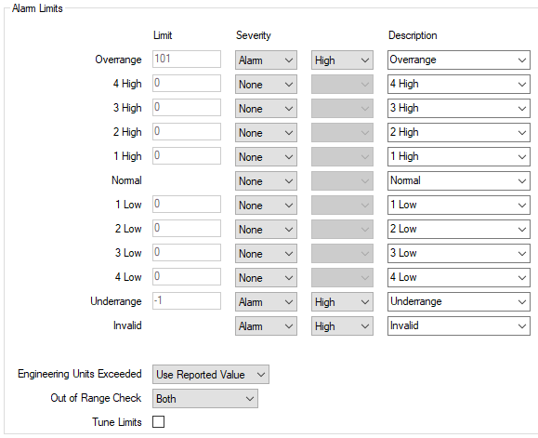Click the Overrange limit field showing 101
The width and height of the screenshot is (538, 438).
click(x=187, y=59)
